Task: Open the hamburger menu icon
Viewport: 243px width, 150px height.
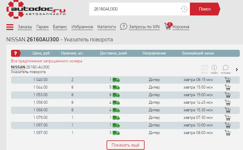Action: coord(10,27)
